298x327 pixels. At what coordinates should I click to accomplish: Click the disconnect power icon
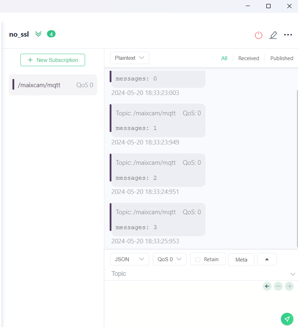(x=258, y=35)
